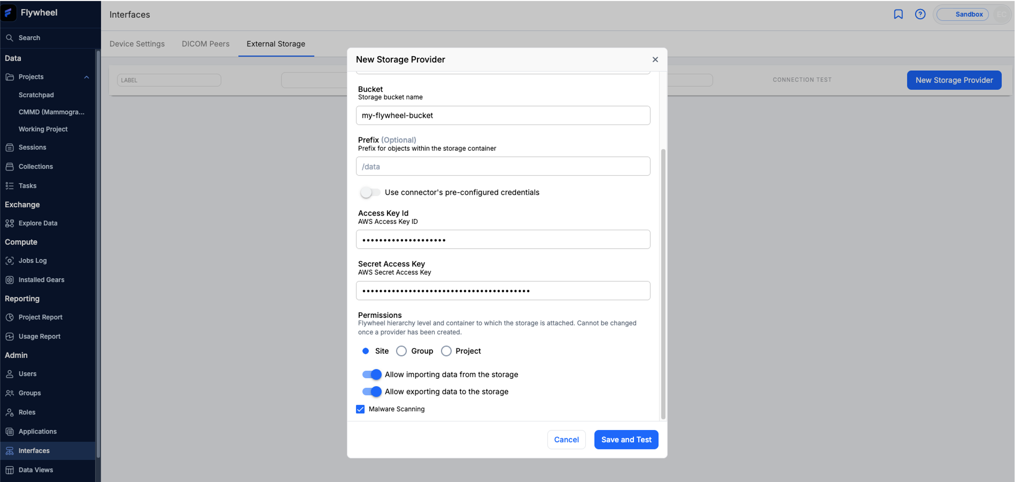This screenshot has height=482, width=1016.
Task: Open Data Views in sidebar
Action: [35, 470]
